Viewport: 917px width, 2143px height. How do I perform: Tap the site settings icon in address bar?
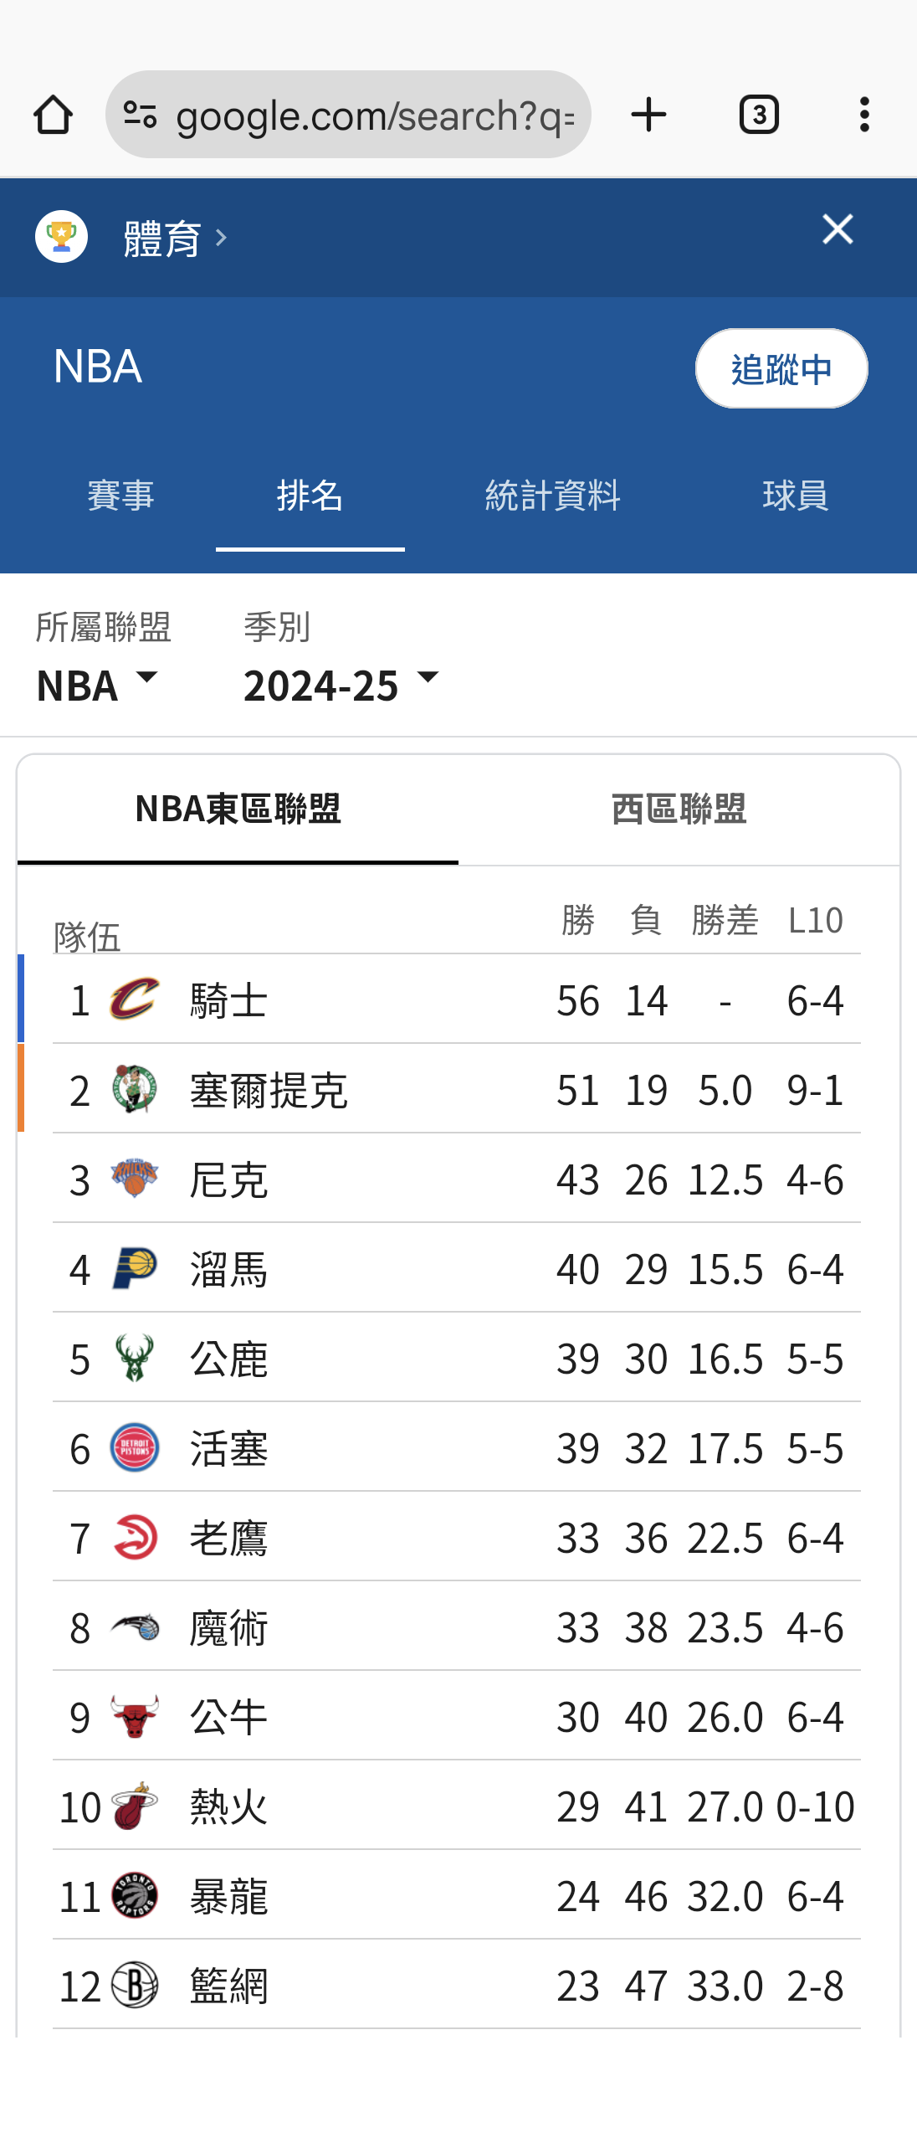(140, 115)
